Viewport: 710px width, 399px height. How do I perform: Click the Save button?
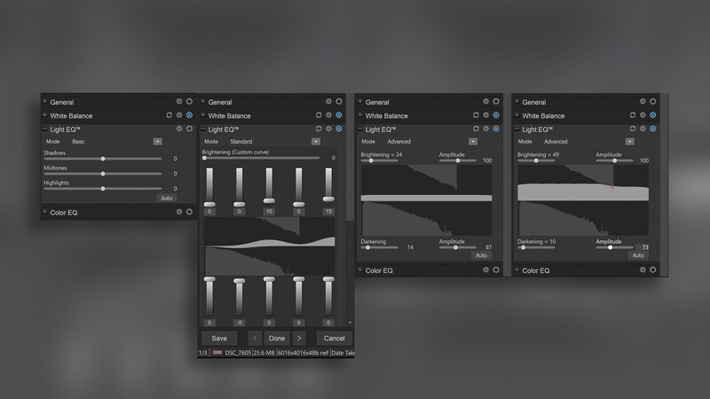click(219, 338)
